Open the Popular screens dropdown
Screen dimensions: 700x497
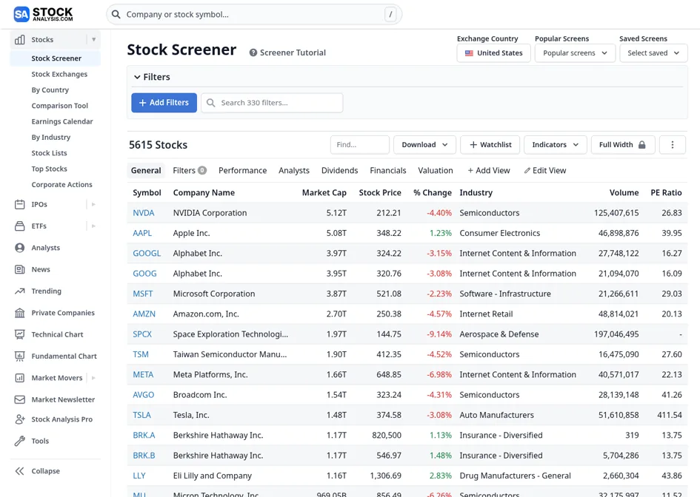tap(575, 53)
